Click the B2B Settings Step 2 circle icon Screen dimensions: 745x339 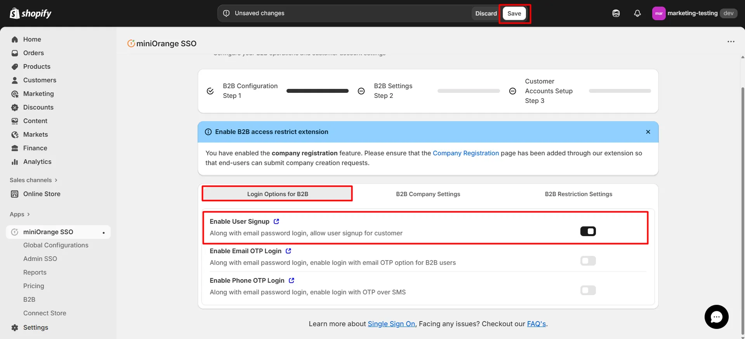[361, 91]
